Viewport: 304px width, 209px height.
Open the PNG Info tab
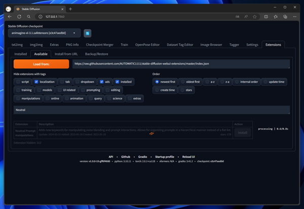tap(72, 45)
